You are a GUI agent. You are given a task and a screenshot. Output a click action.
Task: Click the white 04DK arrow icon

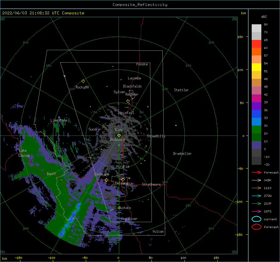256,180
